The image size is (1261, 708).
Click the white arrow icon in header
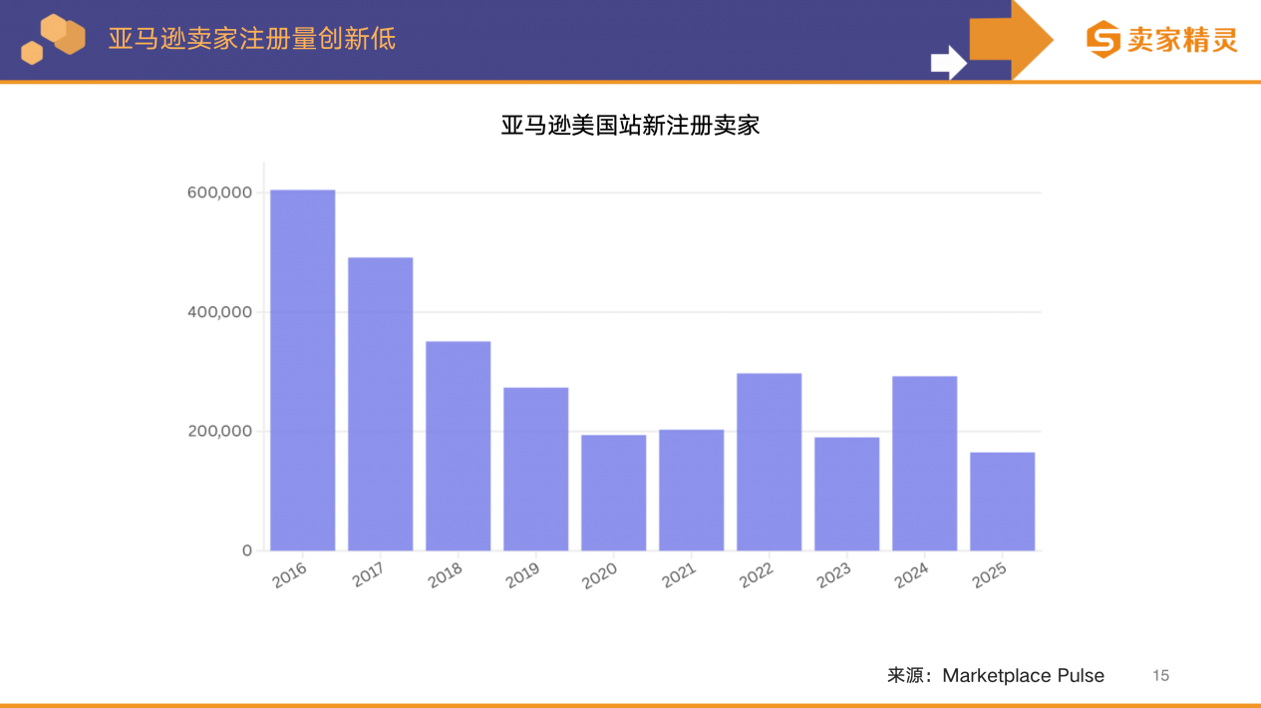946,60
